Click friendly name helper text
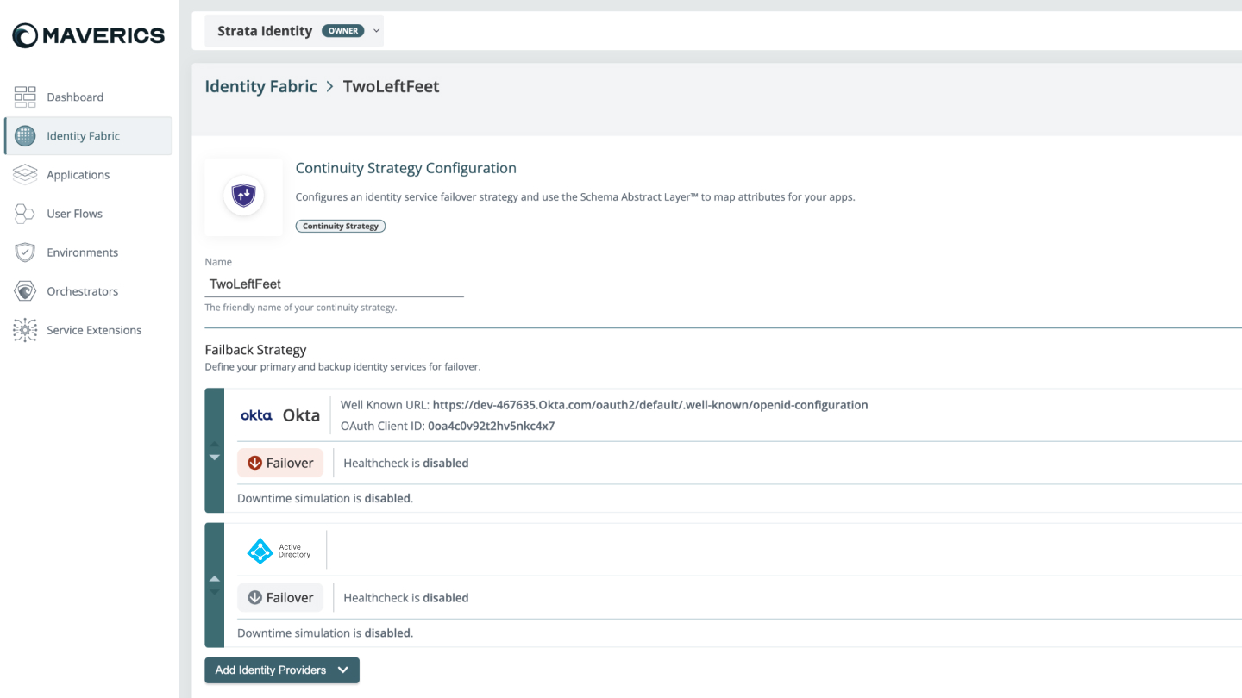Screen dimensions: 1242x698 (301, 308)
